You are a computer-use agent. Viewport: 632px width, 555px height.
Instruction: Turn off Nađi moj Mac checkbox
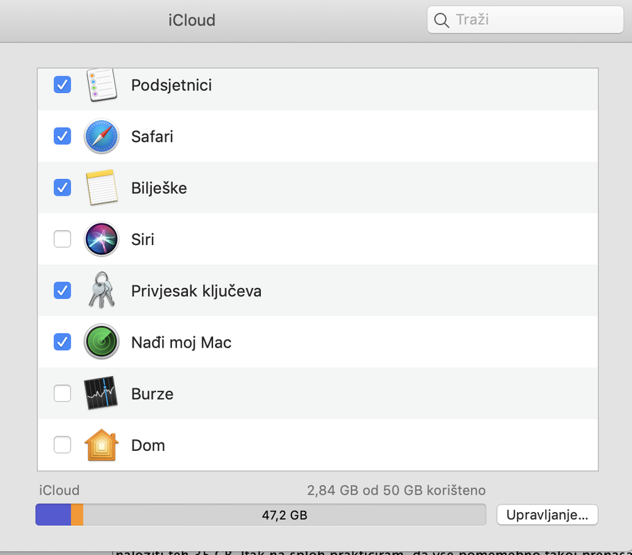pyautogui.click(x=62, y=342)
